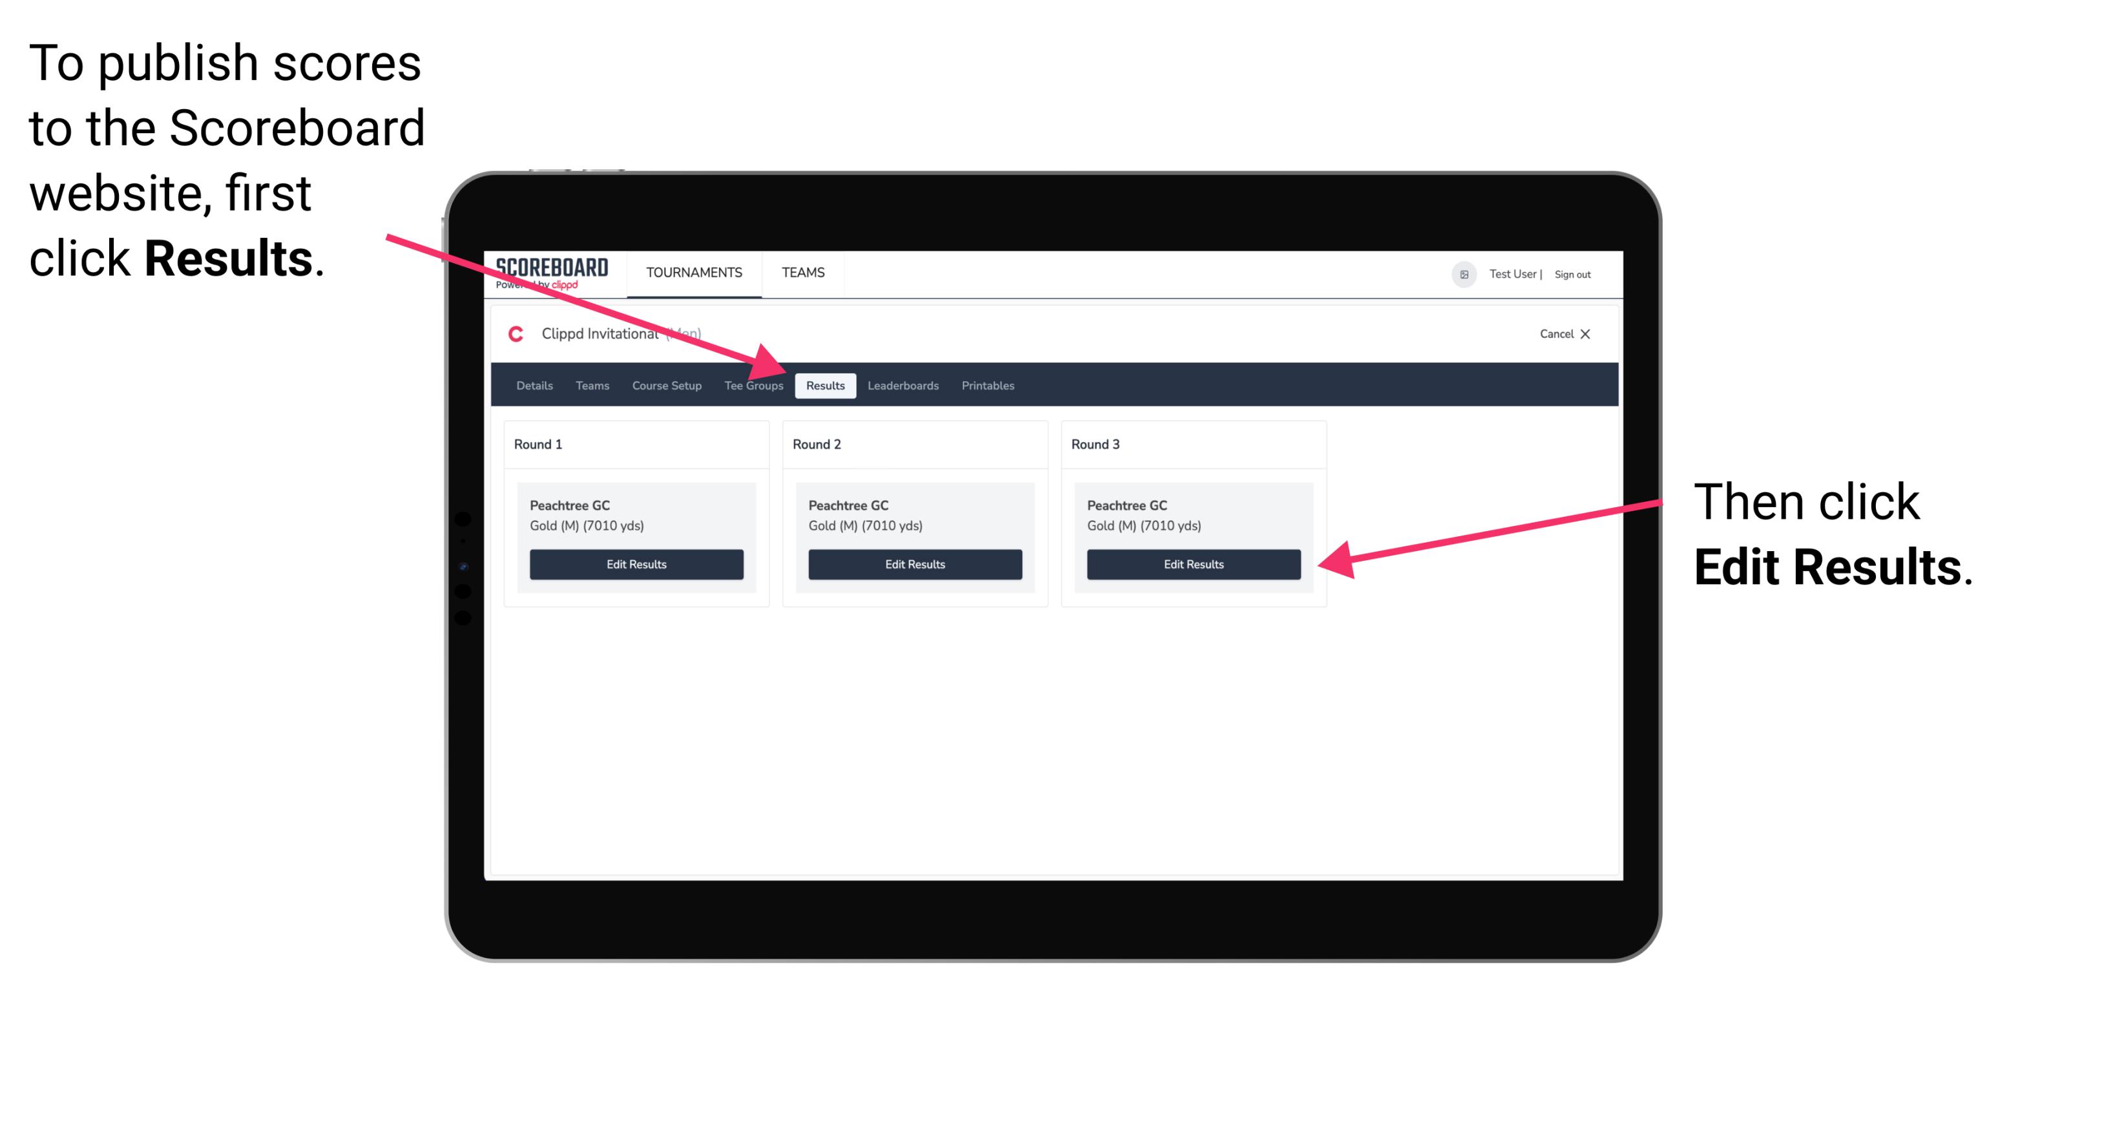Select the Leaderboards tab
The image size is (2104, 1132).
pyautogui.click(x=902, y=385)
